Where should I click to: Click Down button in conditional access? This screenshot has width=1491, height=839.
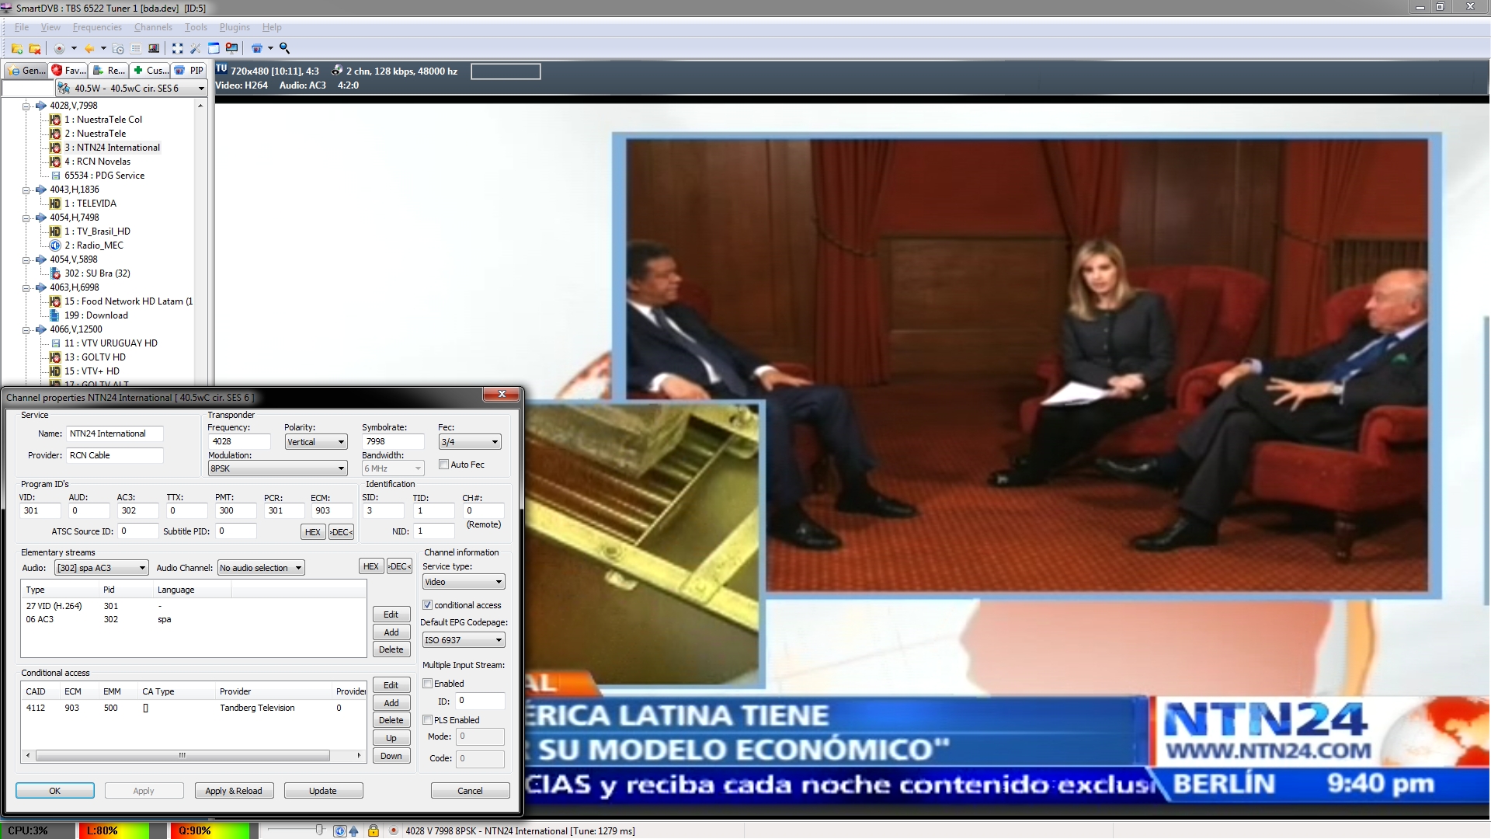391,756
